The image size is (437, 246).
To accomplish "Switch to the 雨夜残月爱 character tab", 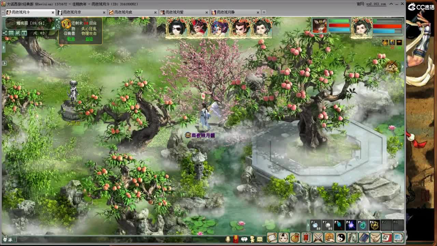I will tap(184, 12).
